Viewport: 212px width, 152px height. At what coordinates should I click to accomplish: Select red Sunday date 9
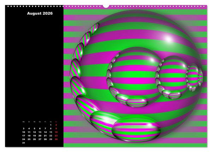56,128
